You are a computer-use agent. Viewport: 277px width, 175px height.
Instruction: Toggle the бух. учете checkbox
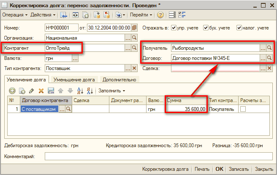[x=206, y=28]
